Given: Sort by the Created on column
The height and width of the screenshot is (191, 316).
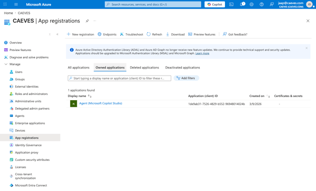Looking at the screenshot, I should point(260,96).
